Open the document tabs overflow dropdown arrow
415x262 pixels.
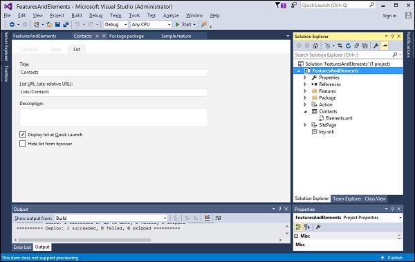coord(288,36)
